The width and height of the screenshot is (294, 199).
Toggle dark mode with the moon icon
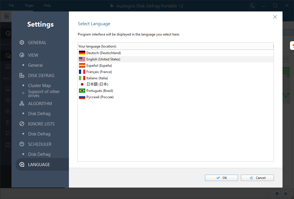pos(252,5)
